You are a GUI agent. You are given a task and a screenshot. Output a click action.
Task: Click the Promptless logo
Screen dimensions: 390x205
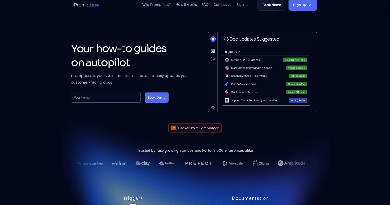(x=86, y=5)
